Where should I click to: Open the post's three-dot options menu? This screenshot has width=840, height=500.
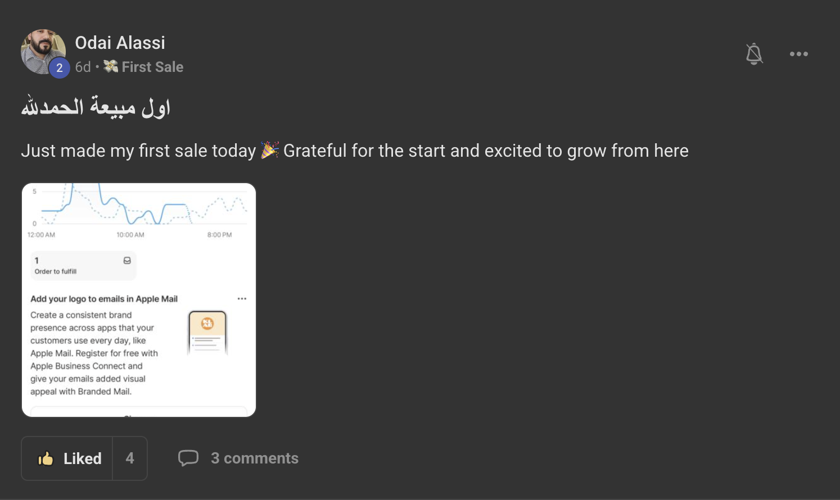pyautogui.click(x=798, y=54)
